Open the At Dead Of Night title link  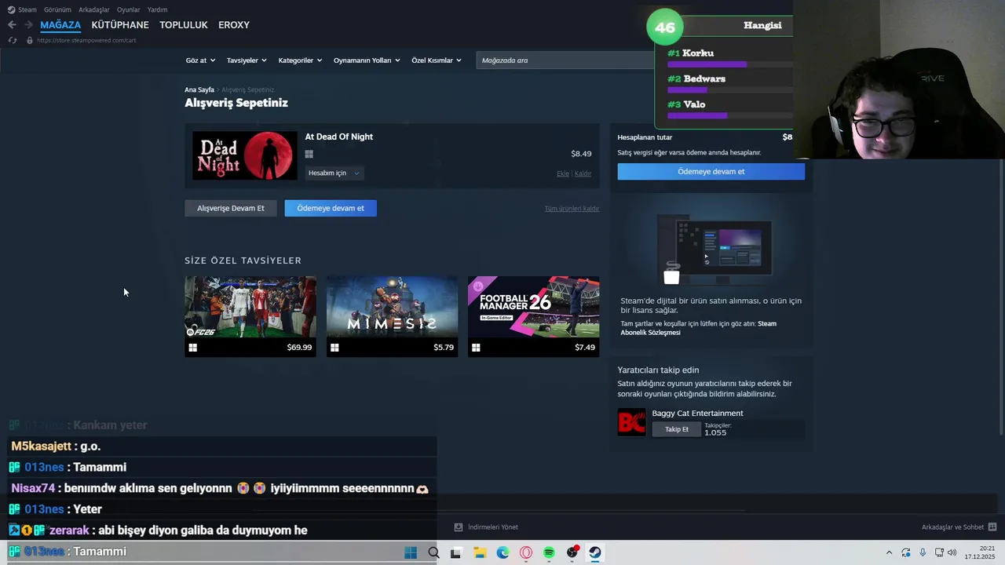[339, 137]
